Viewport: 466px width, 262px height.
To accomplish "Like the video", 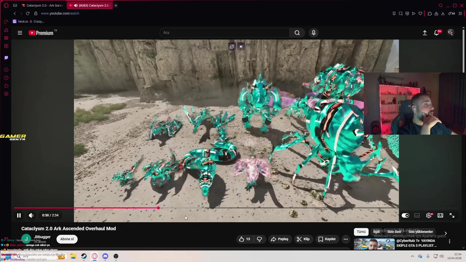I will tap(245, 239).
